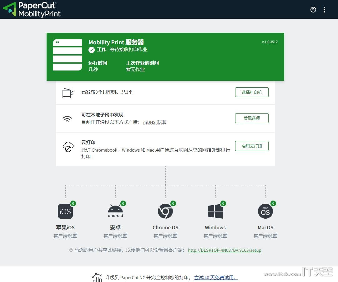The image size is (338, 282).
Task: Click the macOS platform icon
Action: click(265, 211)
